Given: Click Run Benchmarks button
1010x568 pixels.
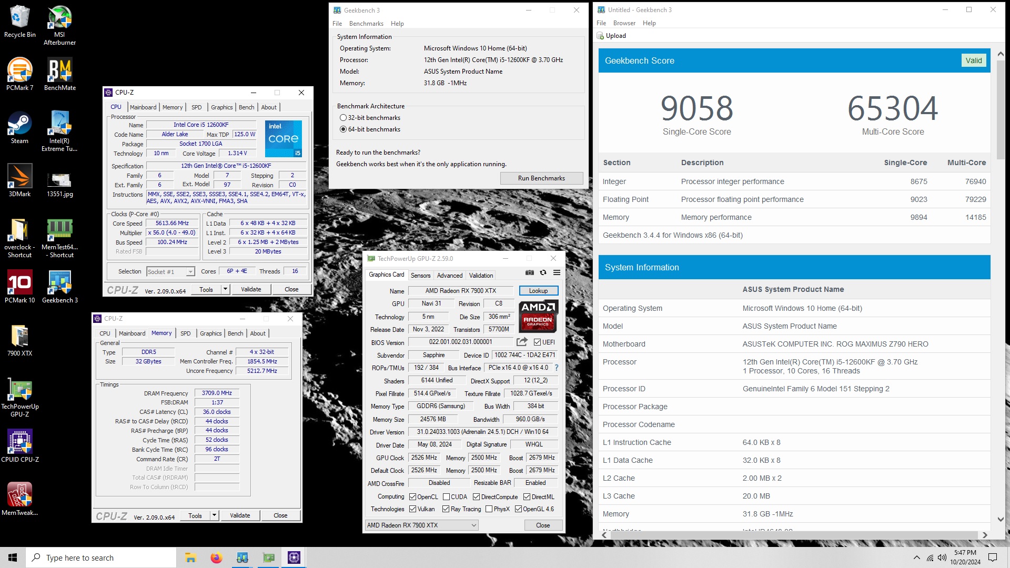Looking at the screenshot, I should [x=541, y=178].
